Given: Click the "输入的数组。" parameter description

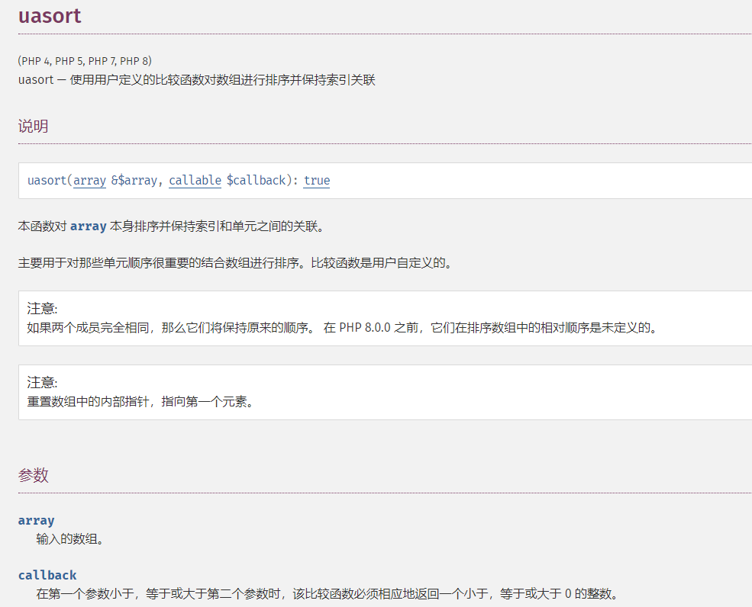Looking at the screenshot, I should (70, 539).
